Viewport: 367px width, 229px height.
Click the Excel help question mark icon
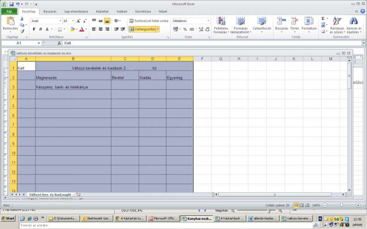click(362, 11)
